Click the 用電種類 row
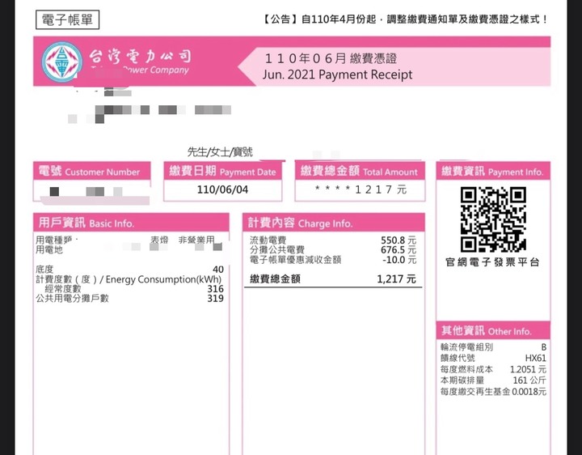The height and width of the screenshot is (455, 582). tap(130, 240)
